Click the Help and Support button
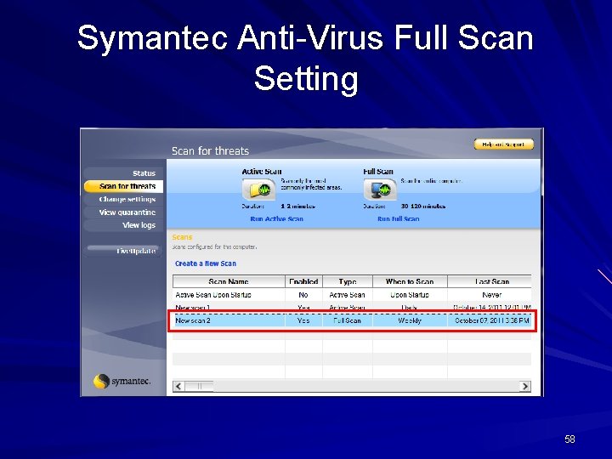612x459 pixels. point(503,144)
